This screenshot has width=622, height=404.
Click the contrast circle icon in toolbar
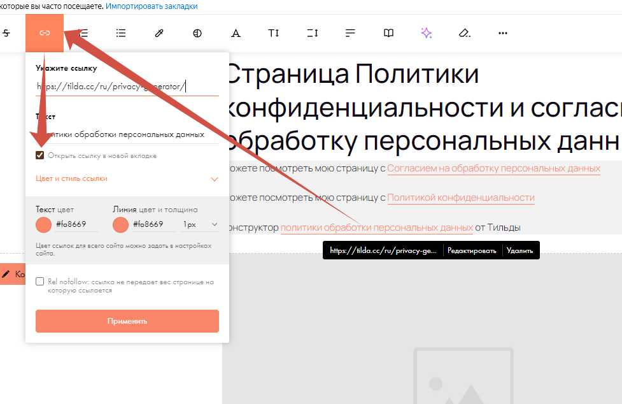[197, 33]
